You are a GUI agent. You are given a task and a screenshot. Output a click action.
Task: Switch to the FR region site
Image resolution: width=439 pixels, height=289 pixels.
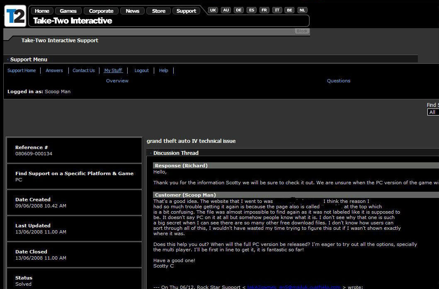click(264, 10)
